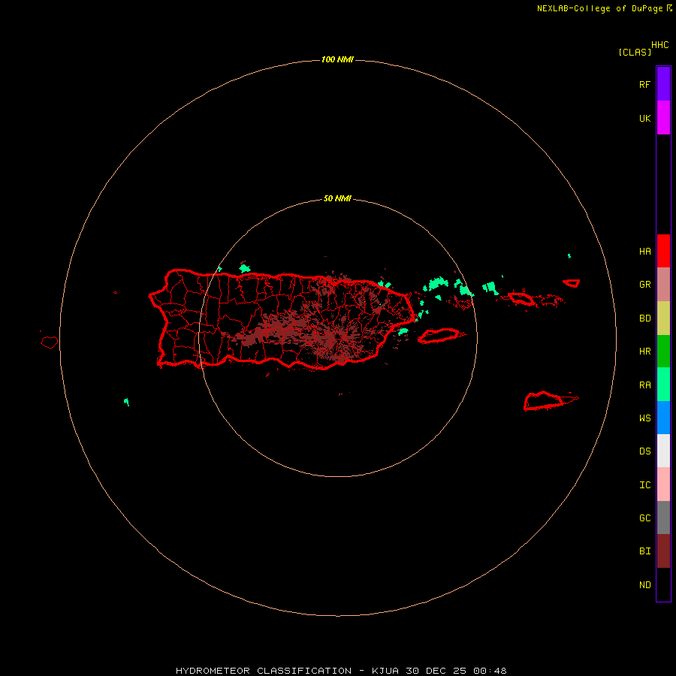
Task: Click the [CLAS] units label
Action: pyautogui.click(x=635, y=52)
